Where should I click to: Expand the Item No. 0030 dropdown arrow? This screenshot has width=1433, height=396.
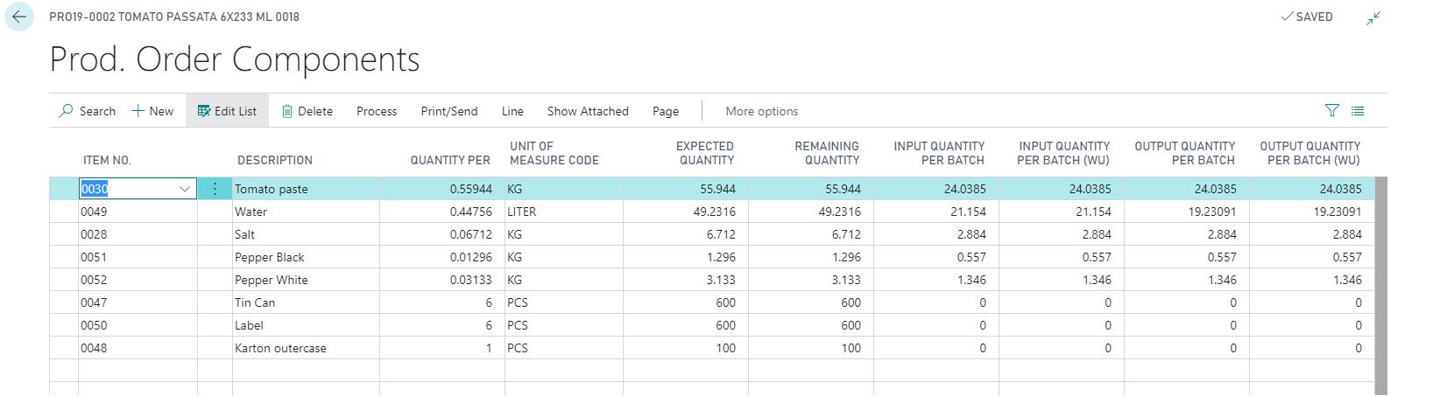(x=185, y=189)
